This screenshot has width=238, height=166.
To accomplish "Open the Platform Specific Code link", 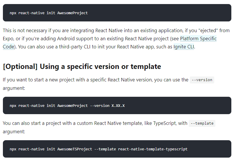I will [198, 39].
